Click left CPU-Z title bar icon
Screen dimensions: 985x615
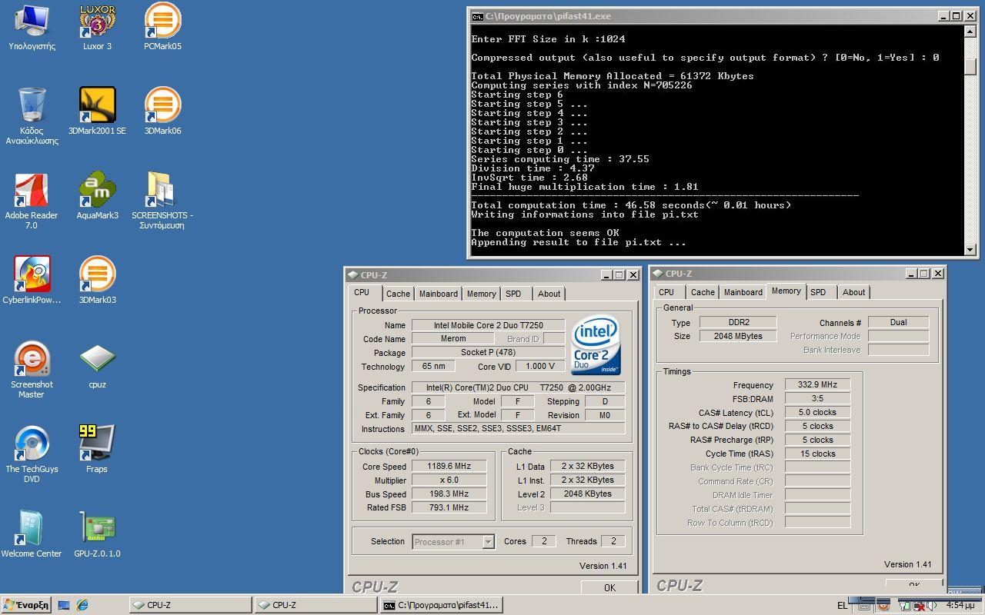(x=353, y=274)
